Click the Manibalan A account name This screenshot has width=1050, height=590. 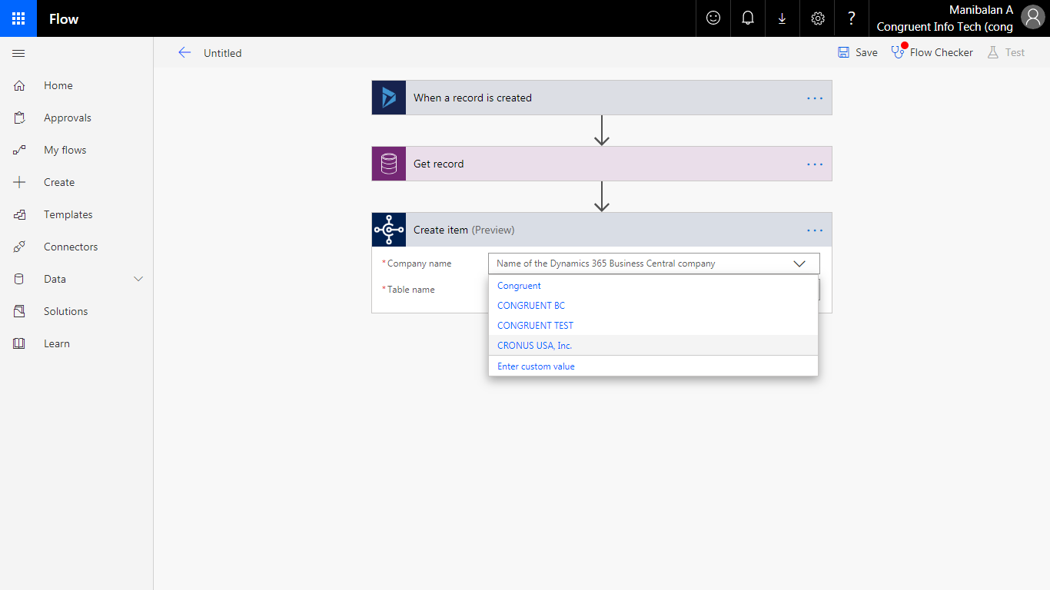coord(981,10)
